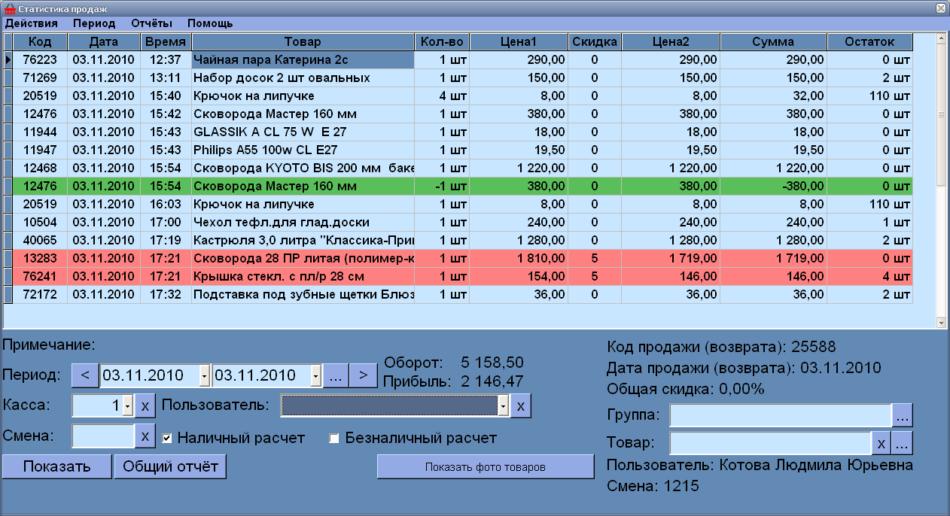Image resolution: width=950 pixels, height=516 pixels.
Task: Open the Пользователь dropdown list
Action: (x=502, y=406)
